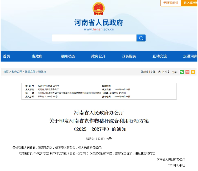Image resolution: width=198 pixels, height=171 pixels.
Task: Click the national emblem logo
Action: pyautogui.click(x=99, y=9)
